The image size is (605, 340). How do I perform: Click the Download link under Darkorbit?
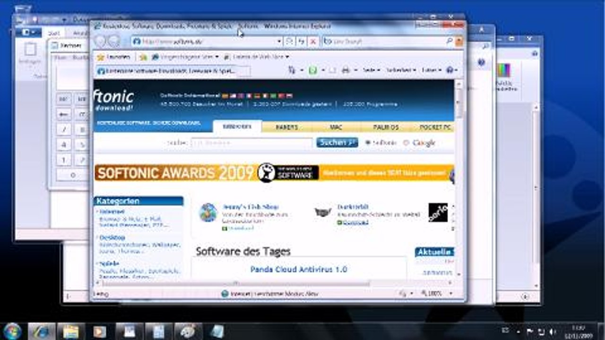pyautogui.click(x=355, y=222)
